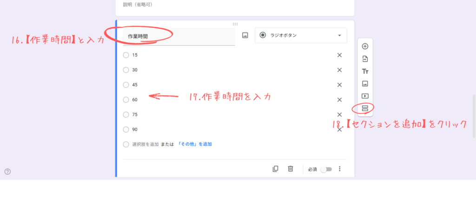476x215 pixels.
Task: Toggle the 必須 required switch
Action: pos(326,169)
